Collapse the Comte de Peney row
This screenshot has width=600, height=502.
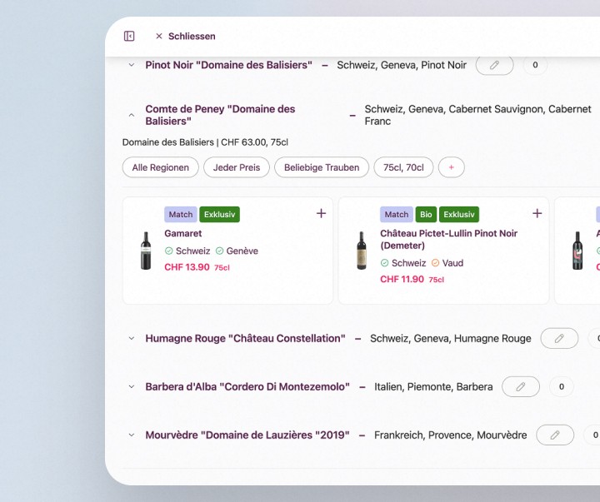pyautogui.click(x=132, y=115)
